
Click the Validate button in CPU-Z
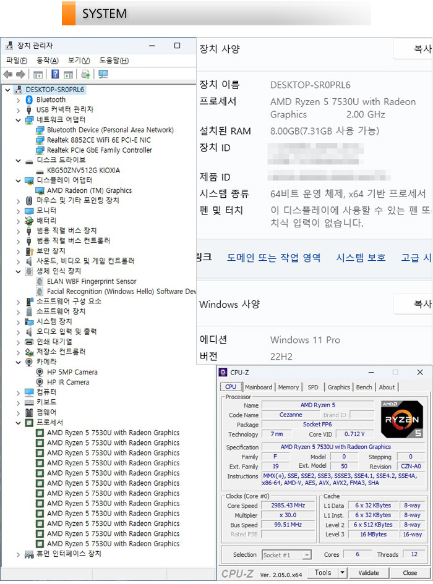(x=369, y=573)
